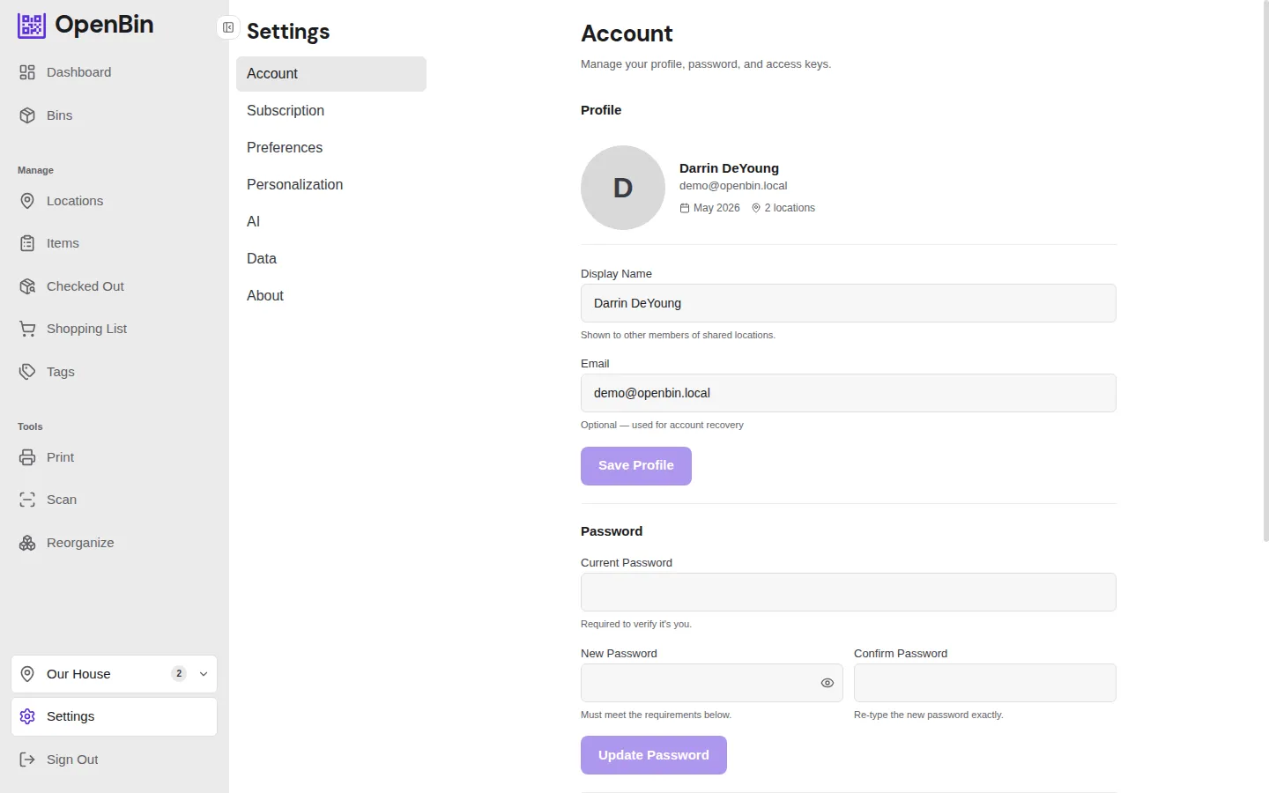Screen dimensions: 1269x793
Task: Open the Personalization settings tab
Action: point(331,185)
